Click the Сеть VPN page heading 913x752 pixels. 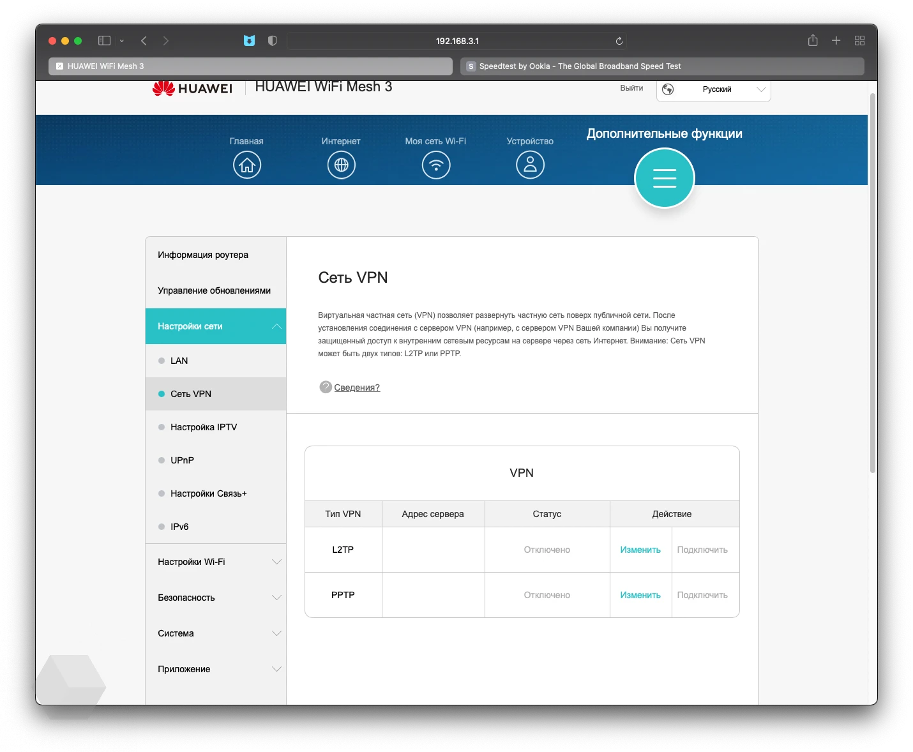tap(353, 278)
